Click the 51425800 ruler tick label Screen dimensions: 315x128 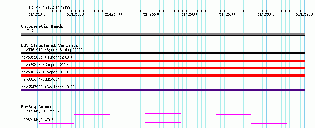coord(266,14)
